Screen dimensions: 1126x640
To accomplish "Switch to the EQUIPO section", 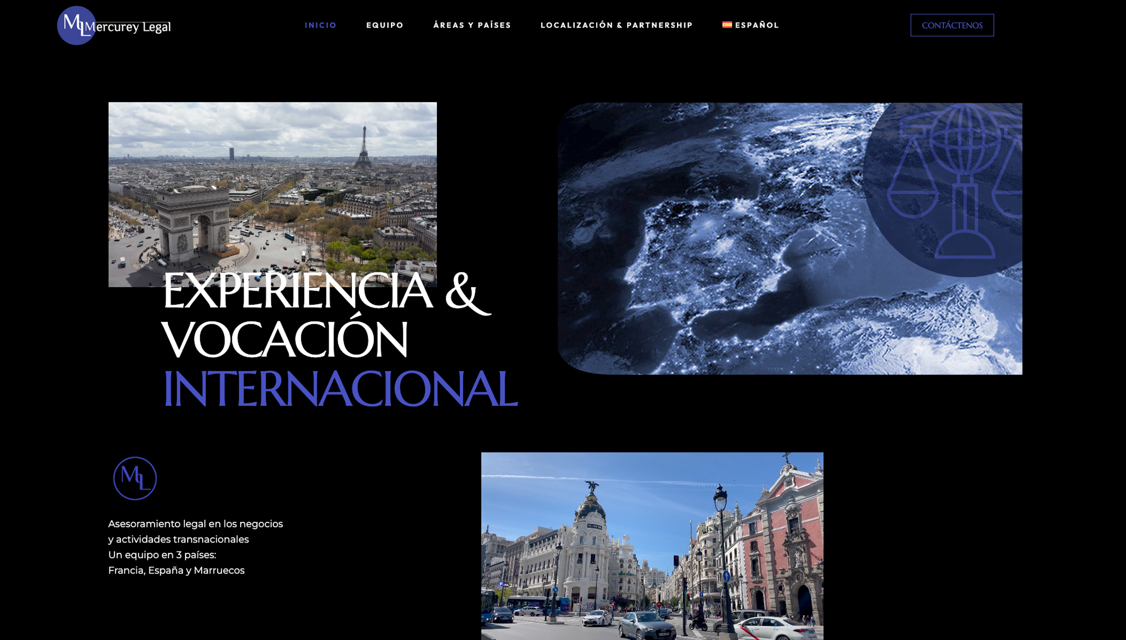I will 384,24.
